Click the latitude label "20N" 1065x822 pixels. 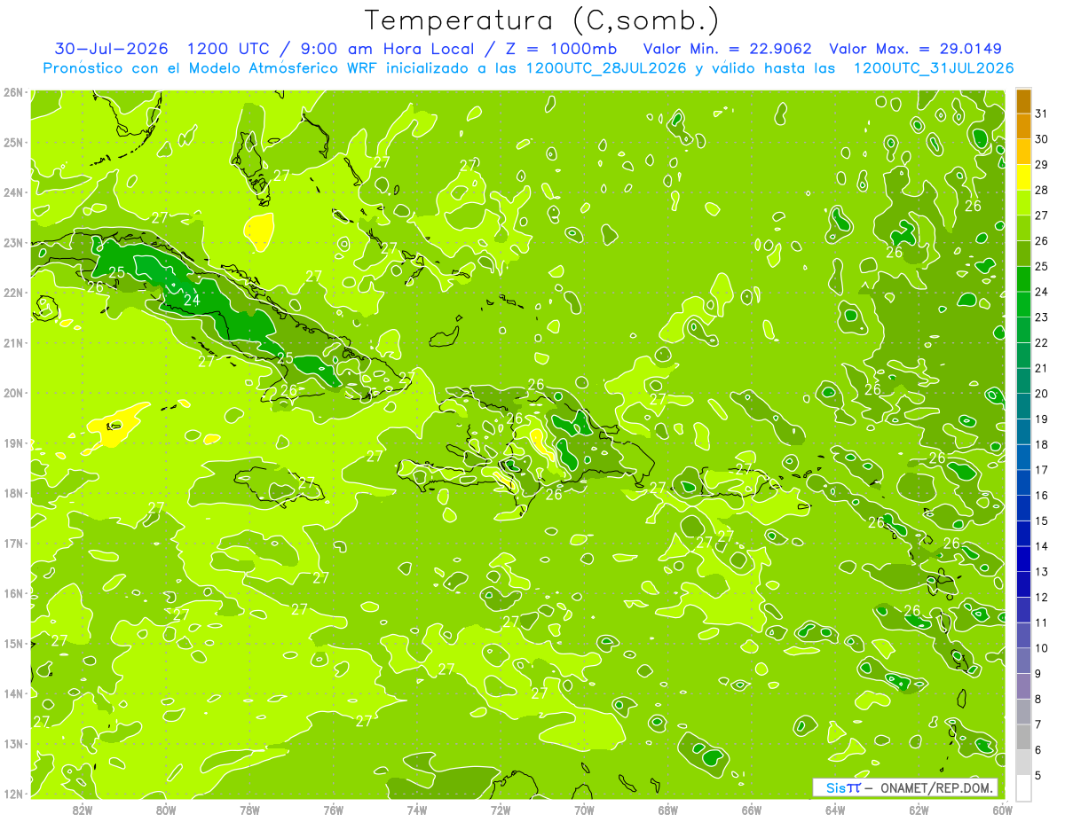pyautogui.click(x=12, y=393)
